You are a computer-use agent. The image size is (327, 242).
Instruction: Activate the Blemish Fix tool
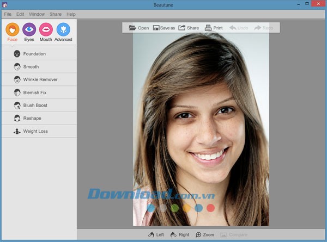point(36,92)
